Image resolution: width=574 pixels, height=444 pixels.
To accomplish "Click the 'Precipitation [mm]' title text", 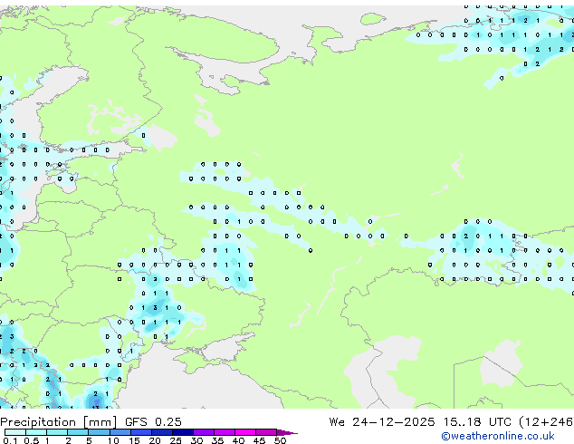I will point(59,422).
